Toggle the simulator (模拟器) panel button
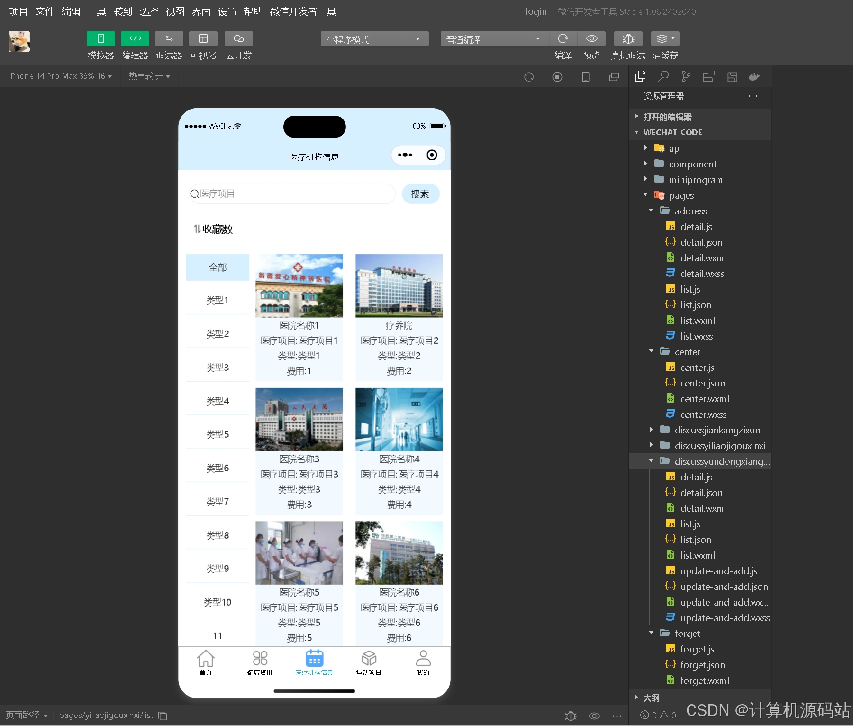The height and width of the screenshot is (726, 853). point(100,38)
